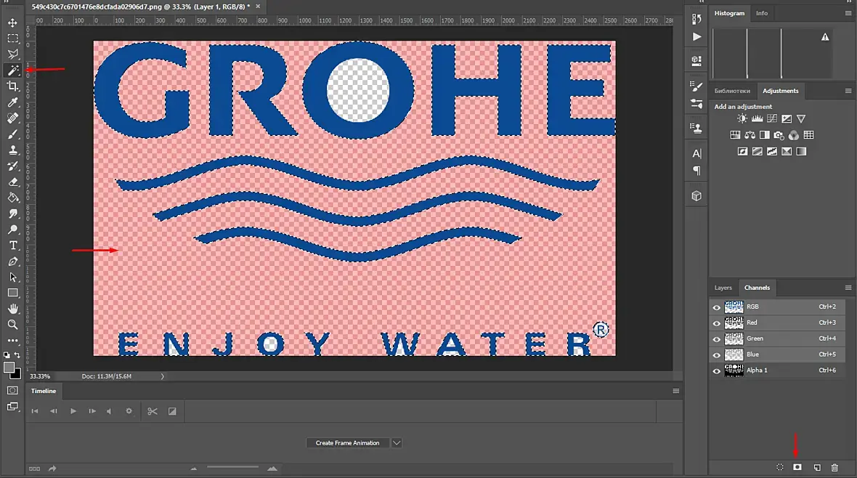Viewport: 857px width, 478px height.
Task: Swap foreground and background colors
Action: 17,355
